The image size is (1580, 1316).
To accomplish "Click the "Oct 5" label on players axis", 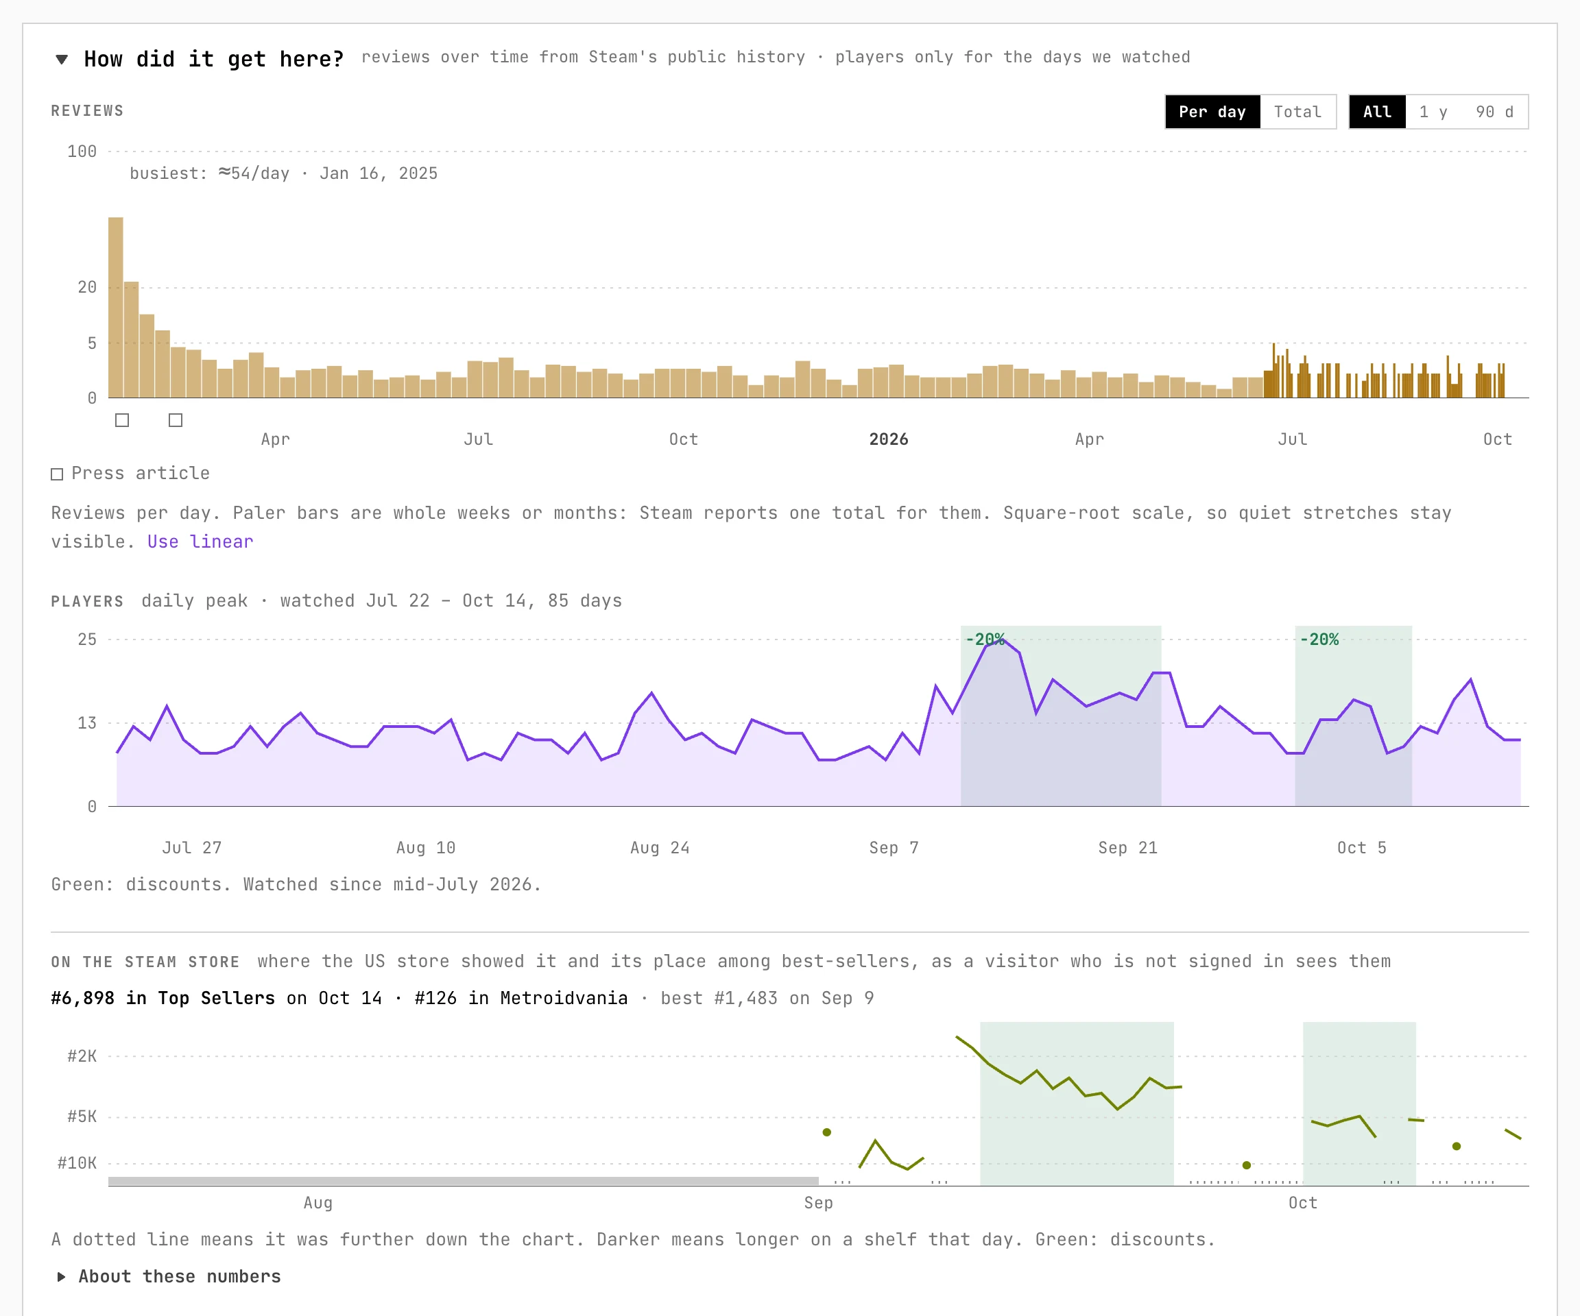I will [1361, 847].
